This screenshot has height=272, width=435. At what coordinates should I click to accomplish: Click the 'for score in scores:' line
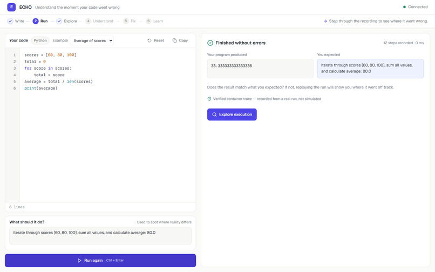[47, 69]
